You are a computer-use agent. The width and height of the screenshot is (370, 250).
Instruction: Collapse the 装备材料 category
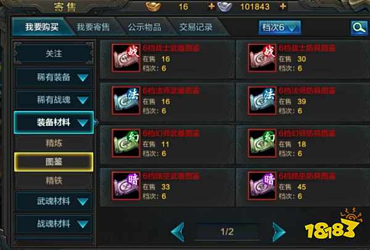[54, 123]
